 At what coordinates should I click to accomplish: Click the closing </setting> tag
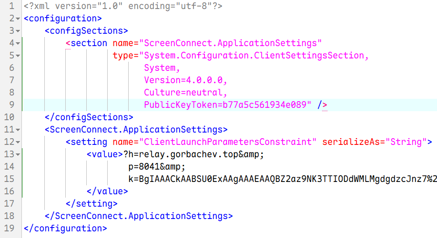click(x=91, y=203)
